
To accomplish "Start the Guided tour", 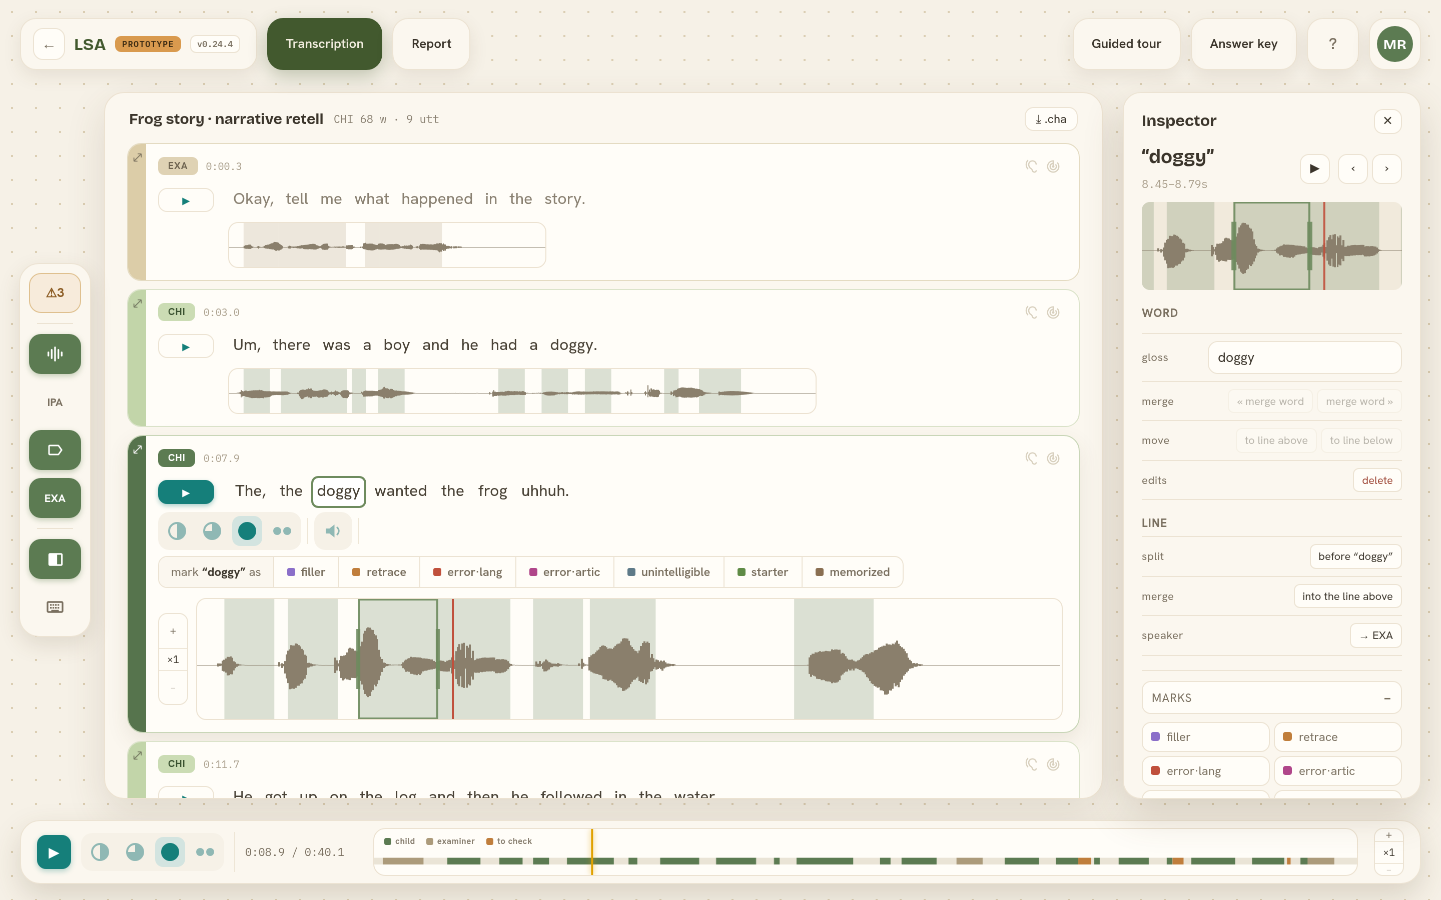I will click(1126, 44).
